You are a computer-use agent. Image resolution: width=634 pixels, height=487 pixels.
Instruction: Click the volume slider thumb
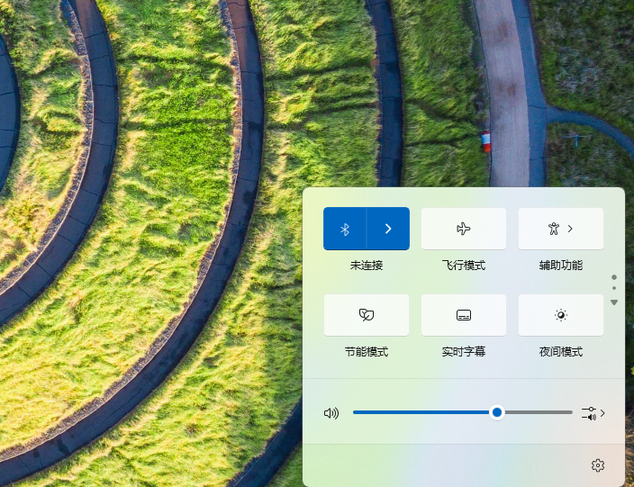click(x=497, y=412)
